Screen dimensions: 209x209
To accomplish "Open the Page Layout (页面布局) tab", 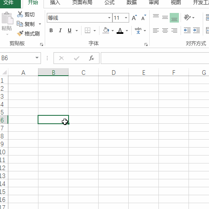I will click(x=82, y=3).
